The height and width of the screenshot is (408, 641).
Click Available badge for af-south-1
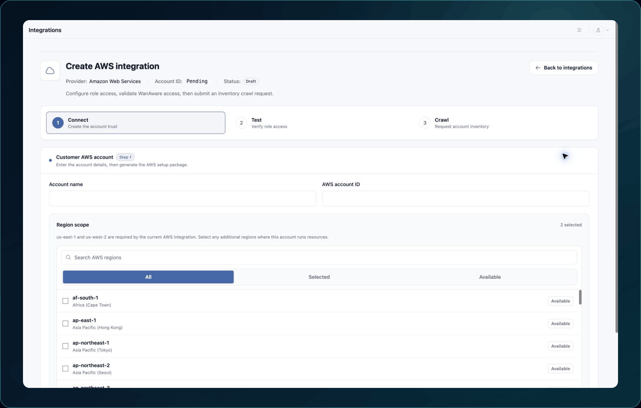pos(560,301)
